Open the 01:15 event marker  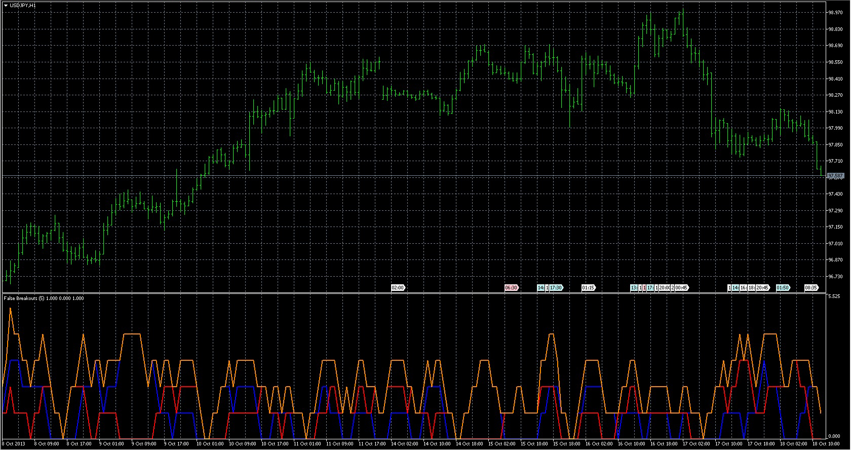click(x=588, y=288)
